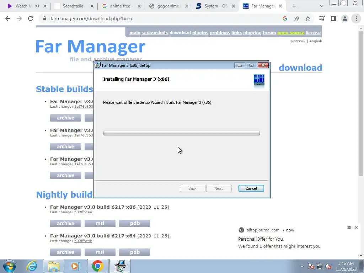Click the installer progress bar
Image resolution: width=364 pixels, height=273 pixels.
click(x=182, y=133)
